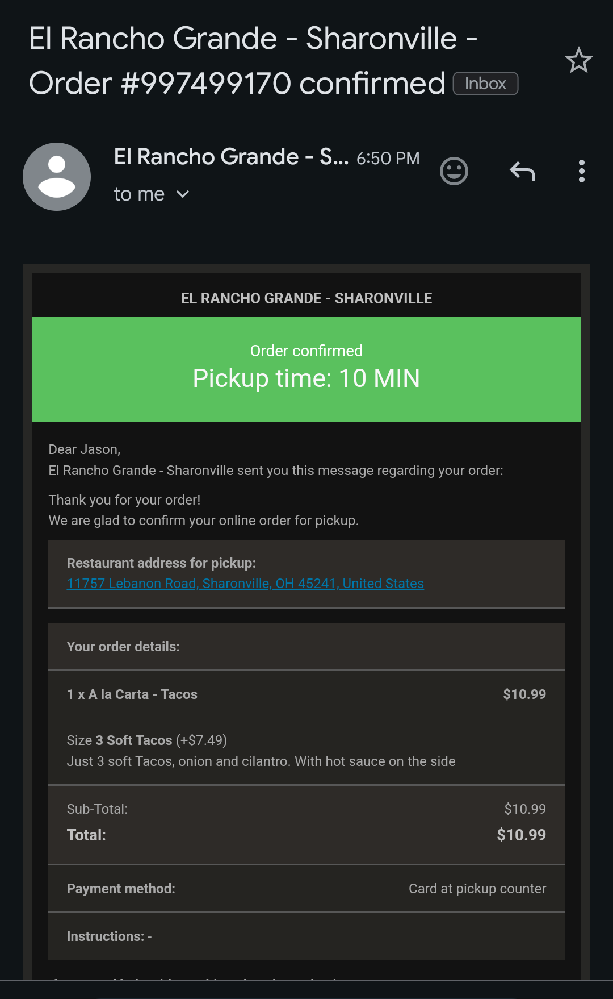
Task: Tap the sender name El Rancho Grande
Action: coord(231,157)
